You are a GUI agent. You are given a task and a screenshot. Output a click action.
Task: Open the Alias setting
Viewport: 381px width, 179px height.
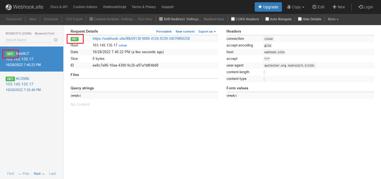tap(33, 19)
